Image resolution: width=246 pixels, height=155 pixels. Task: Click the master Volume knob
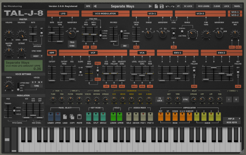click(x=9, y=34)
